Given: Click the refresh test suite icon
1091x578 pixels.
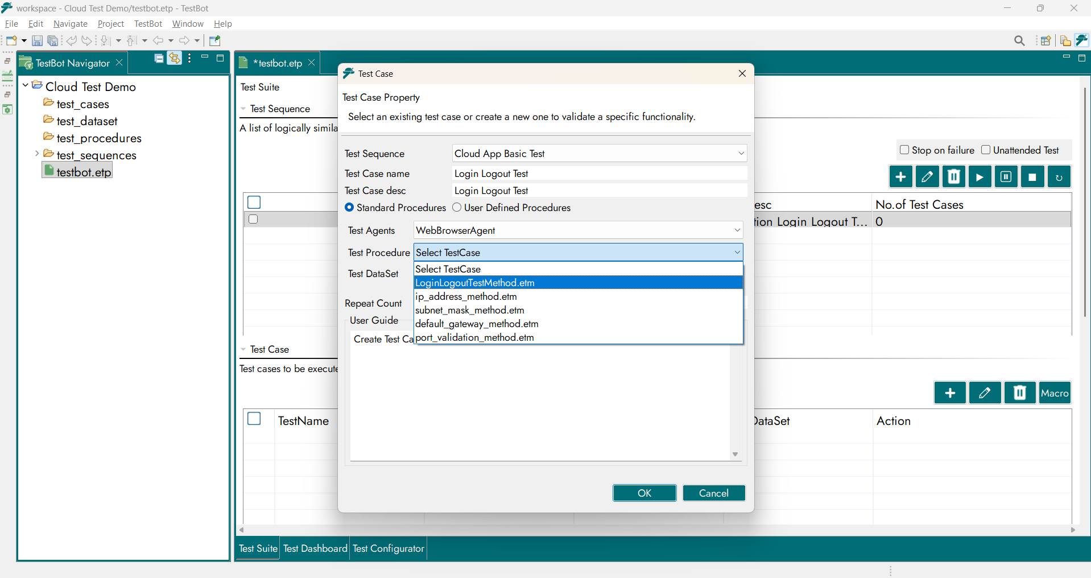Looking at the screenshot, I should click(1059, 177).
